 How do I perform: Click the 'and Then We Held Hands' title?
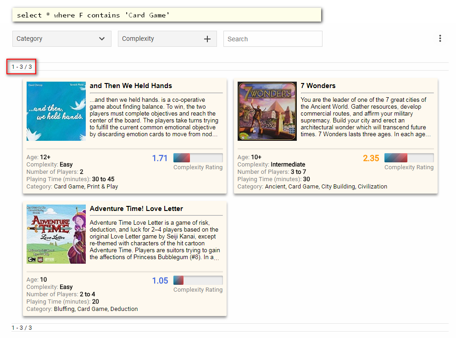131,86
